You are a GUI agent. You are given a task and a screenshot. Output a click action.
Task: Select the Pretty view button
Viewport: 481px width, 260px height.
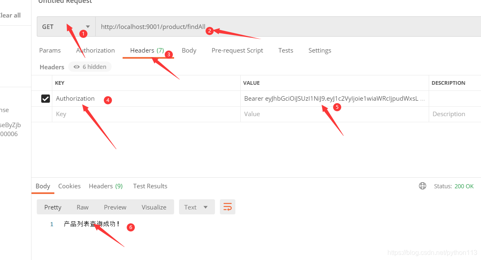[x=53, y=207]
